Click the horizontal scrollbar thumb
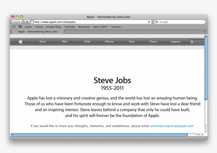The height and width of the screenshot is (153, 217). click(x=99, y=135)
